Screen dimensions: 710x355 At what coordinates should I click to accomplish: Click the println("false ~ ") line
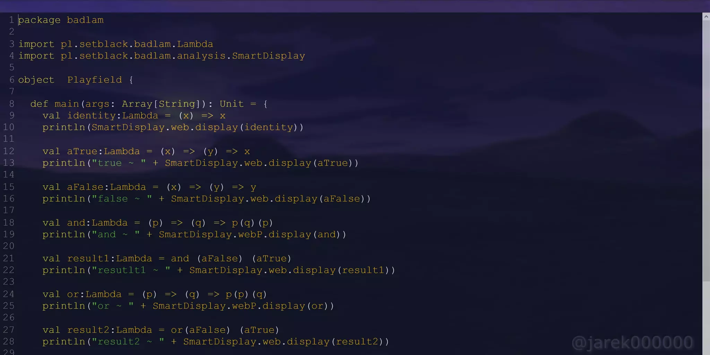pyautogui.click(x=207, y=199)
